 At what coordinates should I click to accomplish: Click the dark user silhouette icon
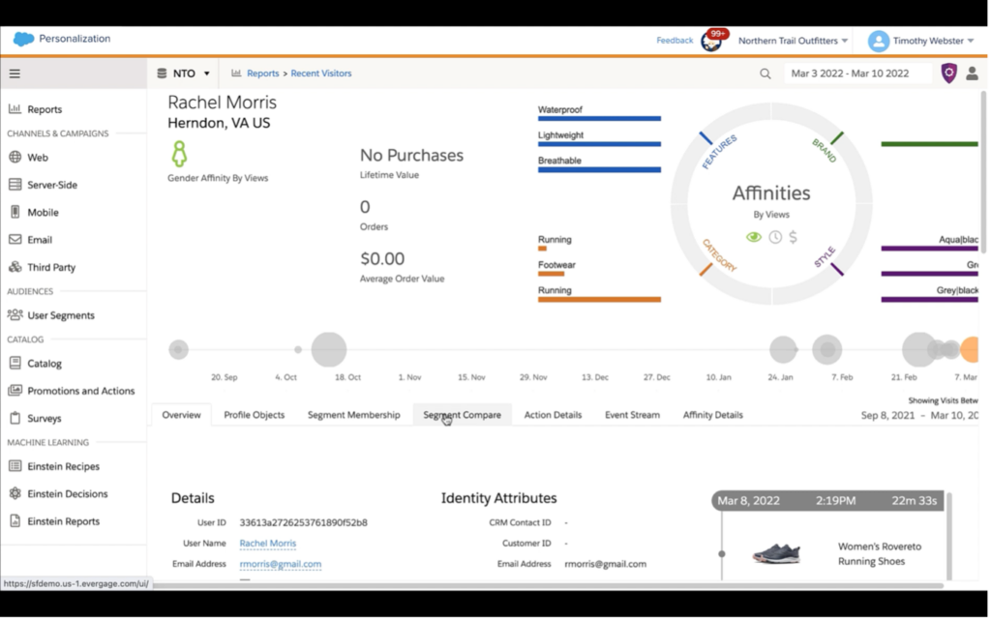coord(972,74)
